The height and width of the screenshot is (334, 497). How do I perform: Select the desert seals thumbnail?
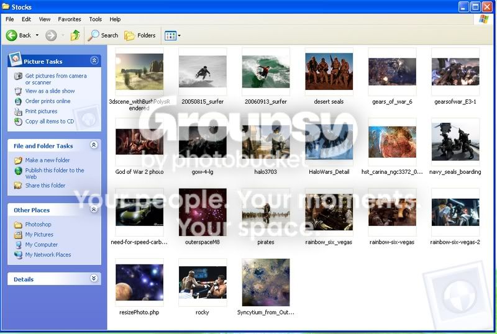pos(329,71)
